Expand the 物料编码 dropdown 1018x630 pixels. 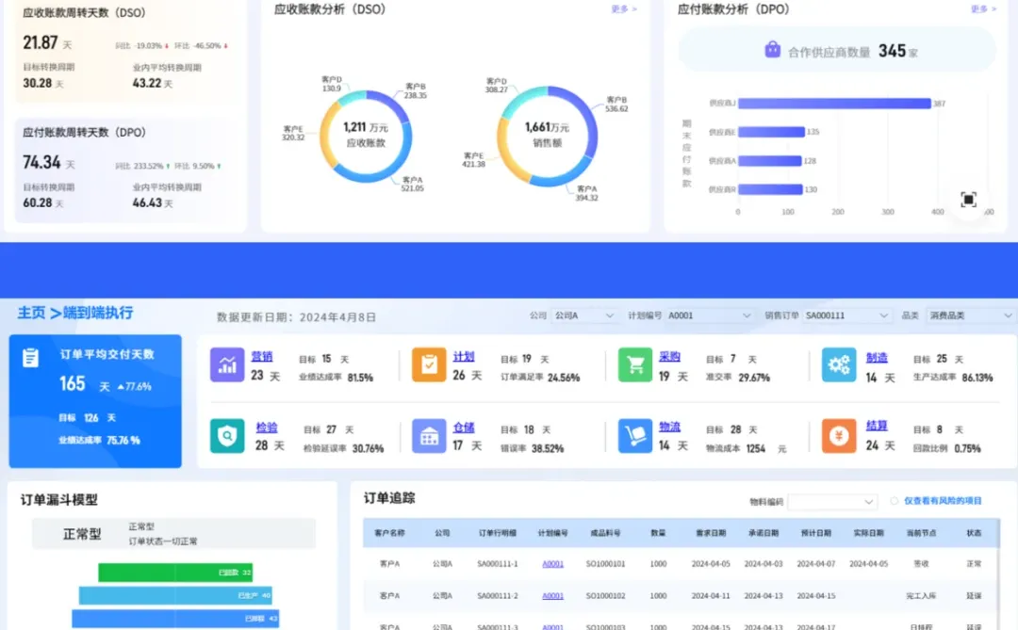click(832, 502)
